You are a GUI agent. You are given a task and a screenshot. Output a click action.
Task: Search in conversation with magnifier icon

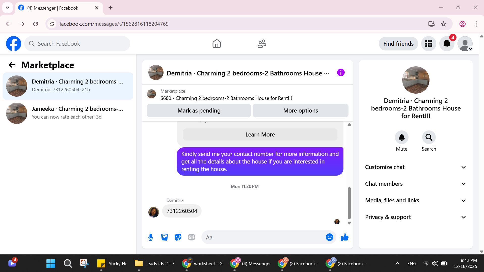coord(429,137)
